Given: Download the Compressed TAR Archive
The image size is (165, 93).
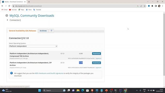Looking at the screenshot, I should pos(96,53).
